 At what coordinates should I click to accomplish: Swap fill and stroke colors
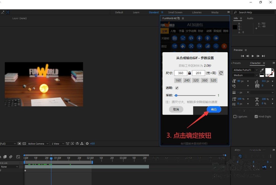[273, 69]
